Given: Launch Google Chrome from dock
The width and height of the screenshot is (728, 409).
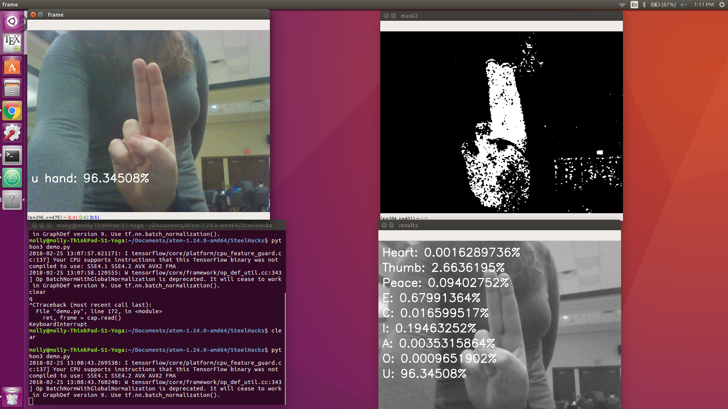Looking at the screenshot, I should tap(12, 111).
